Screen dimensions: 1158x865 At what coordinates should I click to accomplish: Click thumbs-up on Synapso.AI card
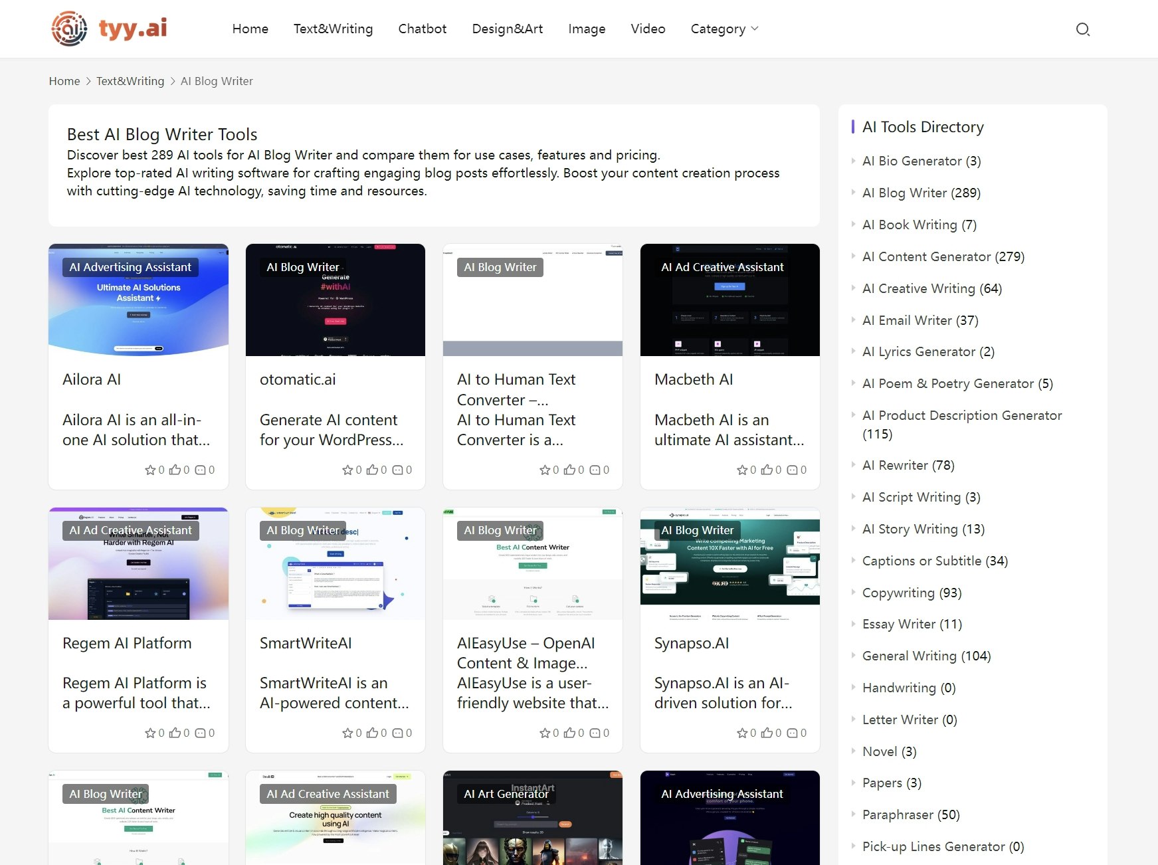[x=767, y=733]
